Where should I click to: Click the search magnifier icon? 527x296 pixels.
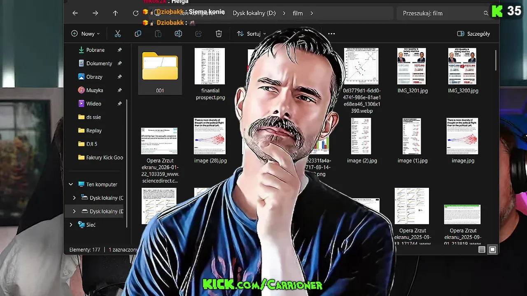click(486, 13)
